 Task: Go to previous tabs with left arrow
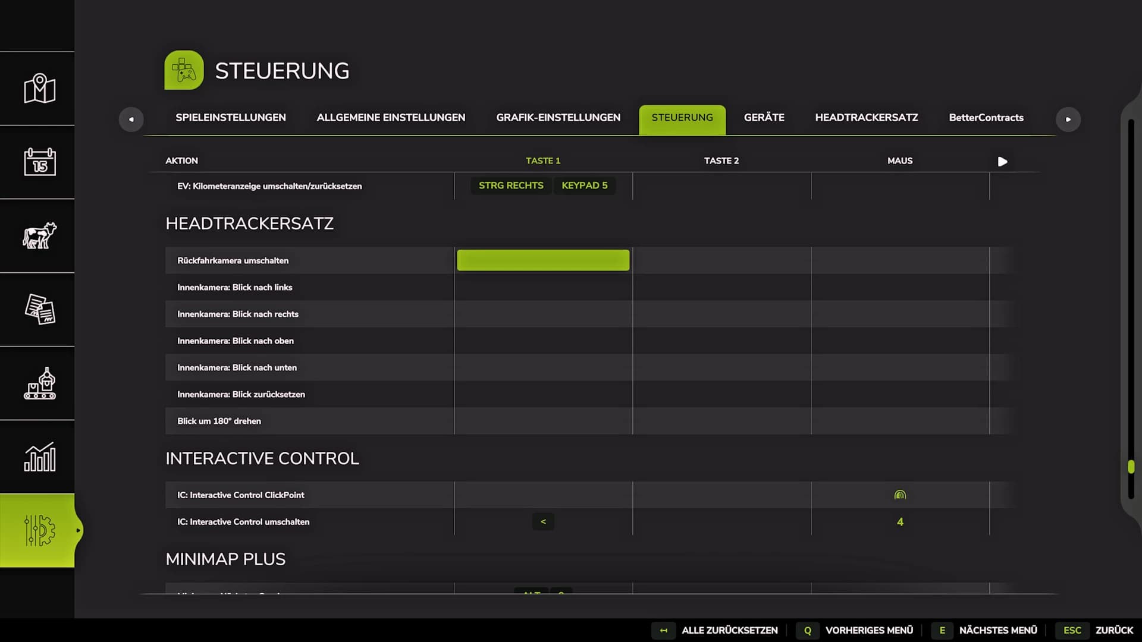[x=131, y=119]
